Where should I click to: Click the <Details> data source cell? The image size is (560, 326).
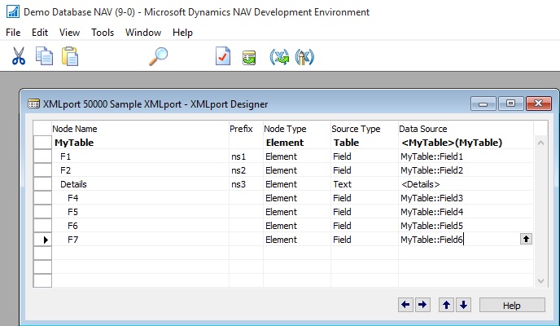(466, 184)
